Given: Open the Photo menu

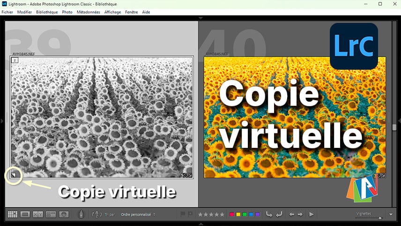Looking at the screenshot, I should pos(67,12).
